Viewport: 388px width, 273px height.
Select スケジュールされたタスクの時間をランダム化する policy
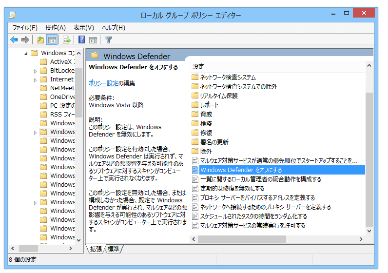coord(250,216)
